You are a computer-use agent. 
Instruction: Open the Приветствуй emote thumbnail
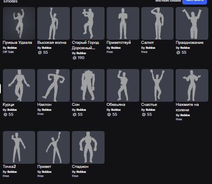pos(123,24)
